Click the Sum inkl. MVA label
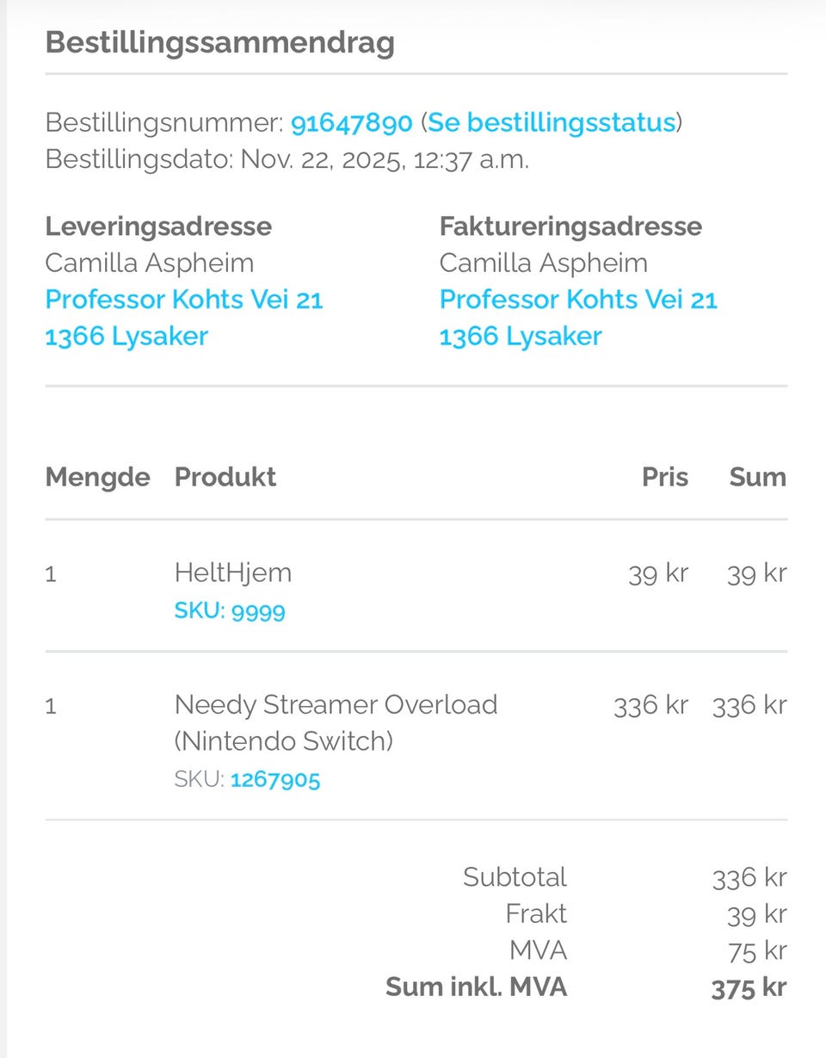 click(x=476, y=987)
